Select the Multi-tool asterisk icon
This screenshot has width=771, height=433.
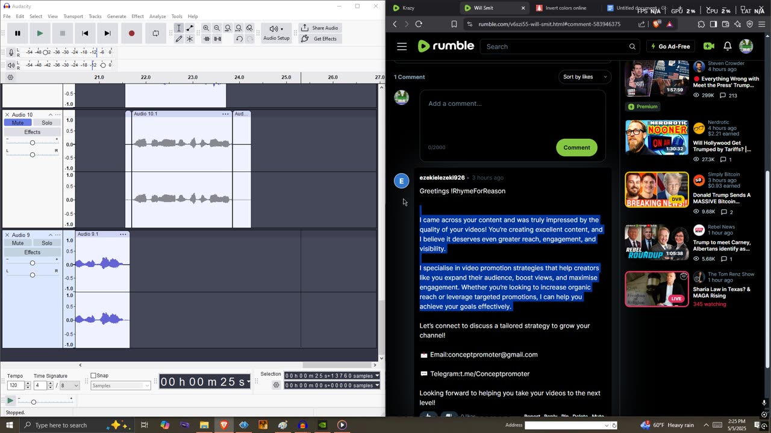click(x=190, y=38)
